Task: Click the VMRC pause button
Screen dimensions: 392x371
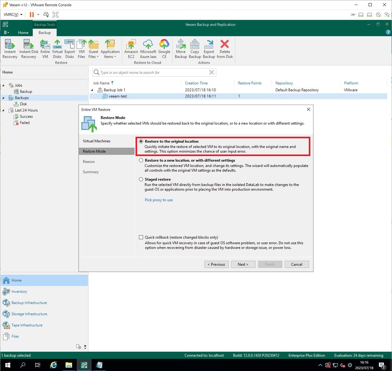Action: 32,15
